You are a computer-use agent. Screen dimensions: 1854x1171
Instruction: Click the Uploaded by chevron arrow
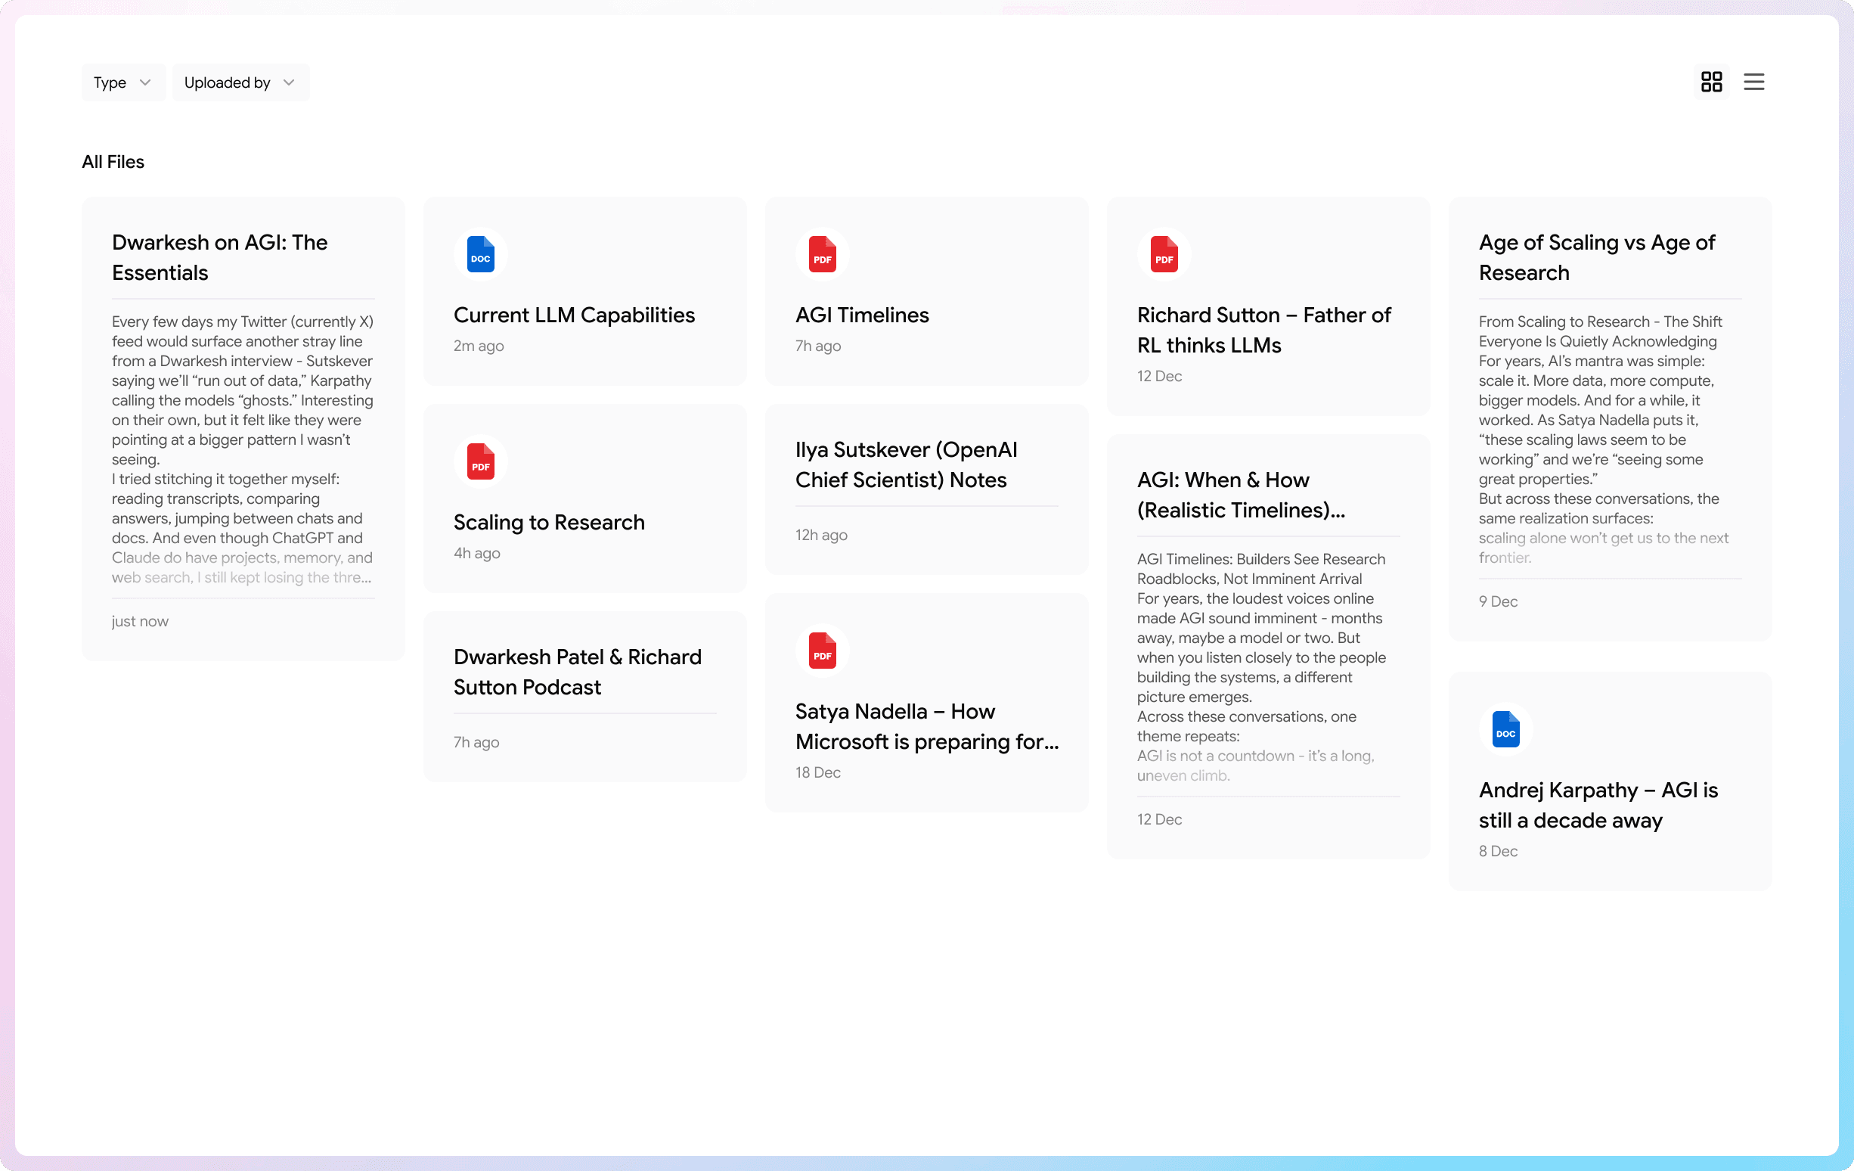click(x=289, y=82)
